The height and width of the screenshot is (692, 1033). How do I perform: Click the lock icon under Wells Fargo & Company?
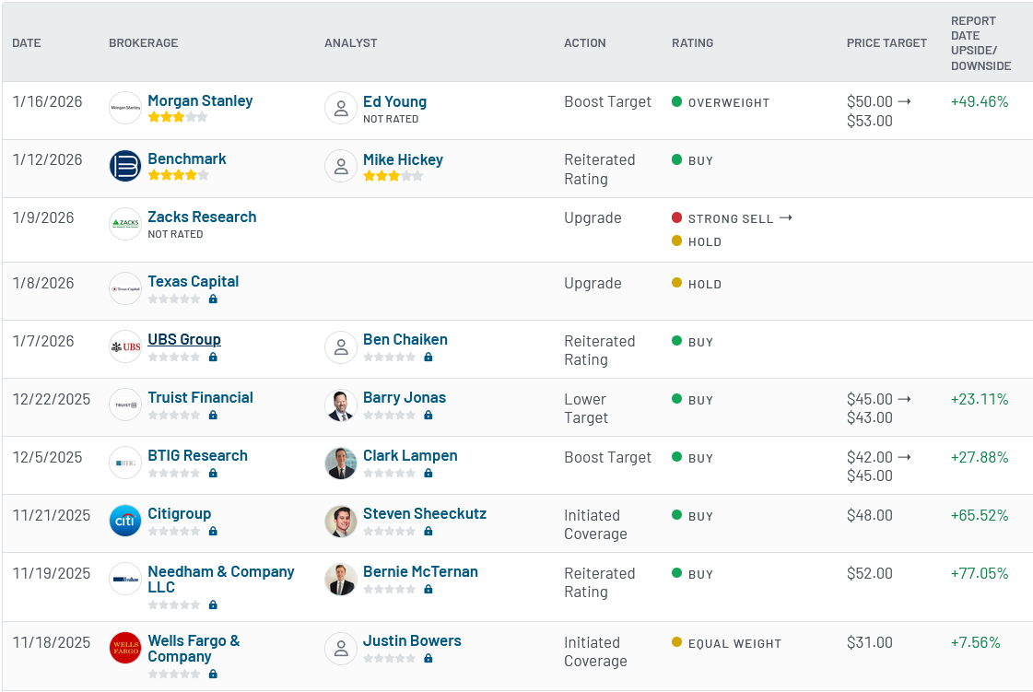click(213, 674)
